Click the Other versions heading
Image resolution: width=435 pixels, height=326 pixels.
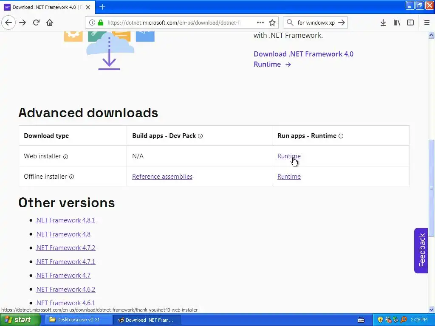click(67, 202)
